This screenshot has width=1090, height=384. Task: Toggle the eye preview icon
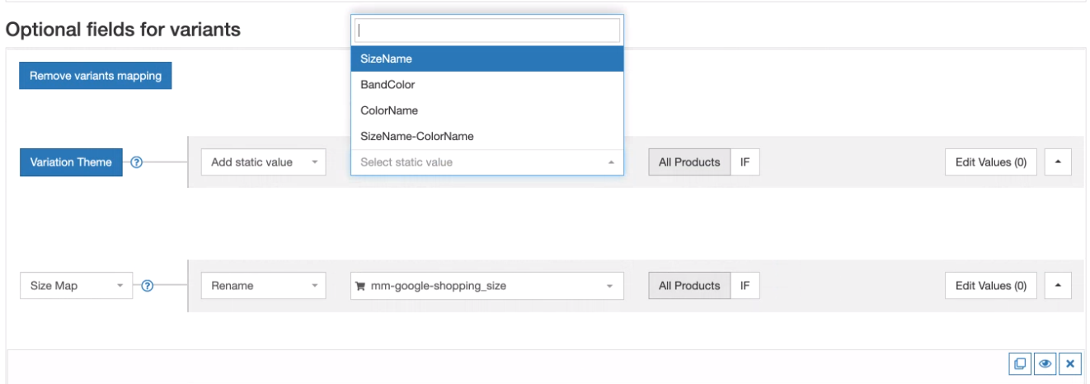tap(1045, 363)
